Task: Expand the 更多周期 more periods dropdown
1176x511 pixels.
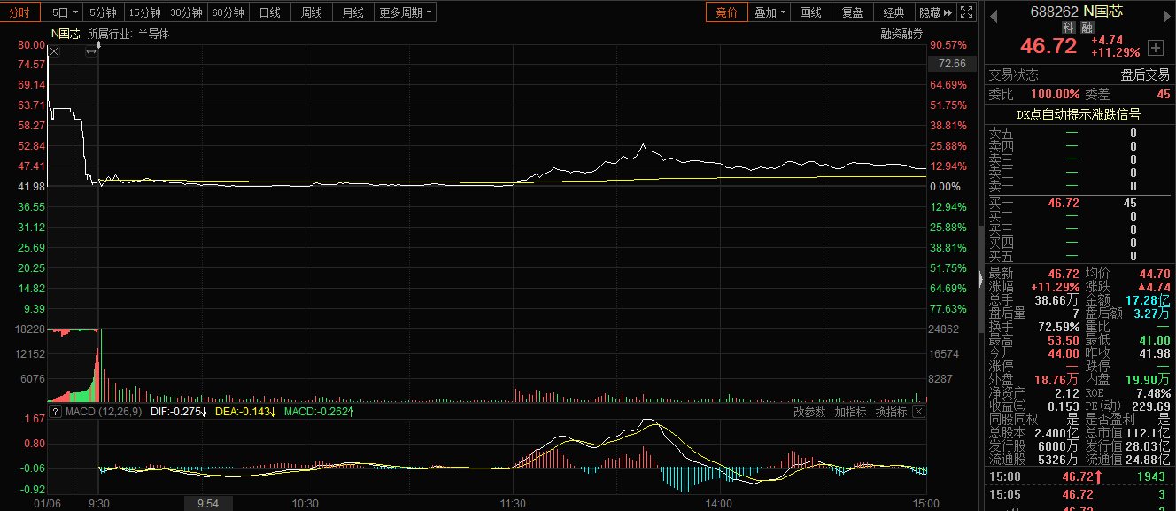Action: [x=406, y=12]
